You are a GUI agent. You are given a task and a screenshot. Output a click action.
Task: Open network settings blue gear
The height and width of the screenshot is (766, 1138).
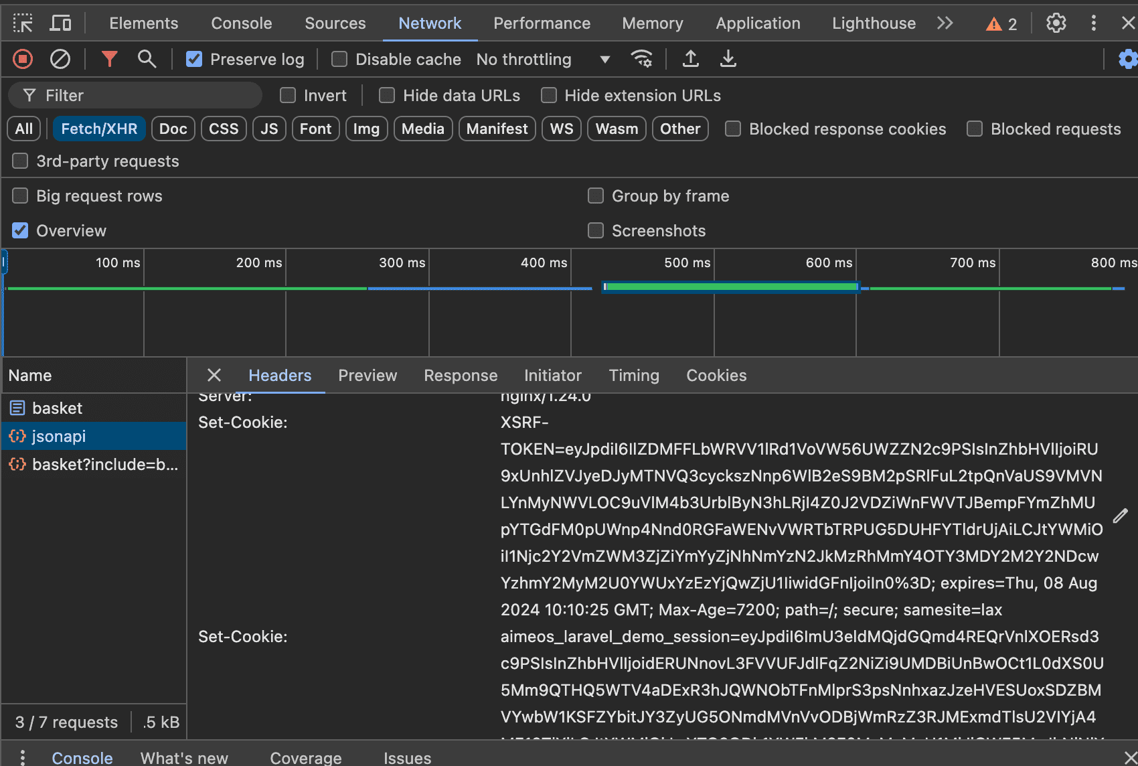pos(1128,60)
